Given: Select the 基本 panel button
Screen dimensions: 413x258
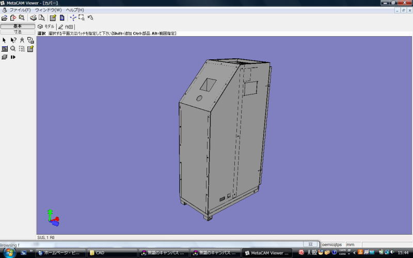Looking at the screenshot, I should click(x=18, y=26).
